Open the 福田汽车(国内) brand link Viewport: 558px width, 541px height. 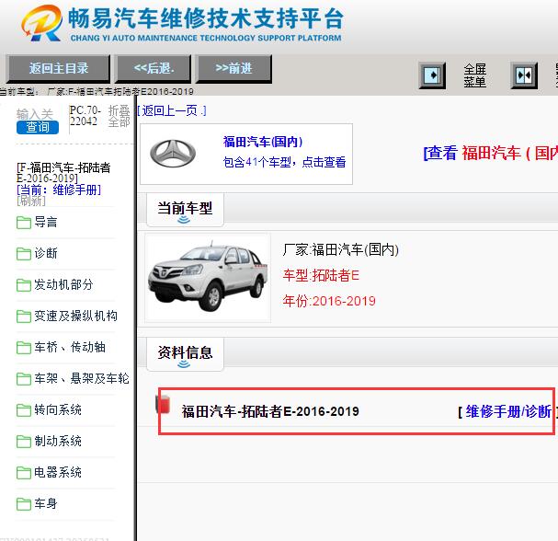263,142
